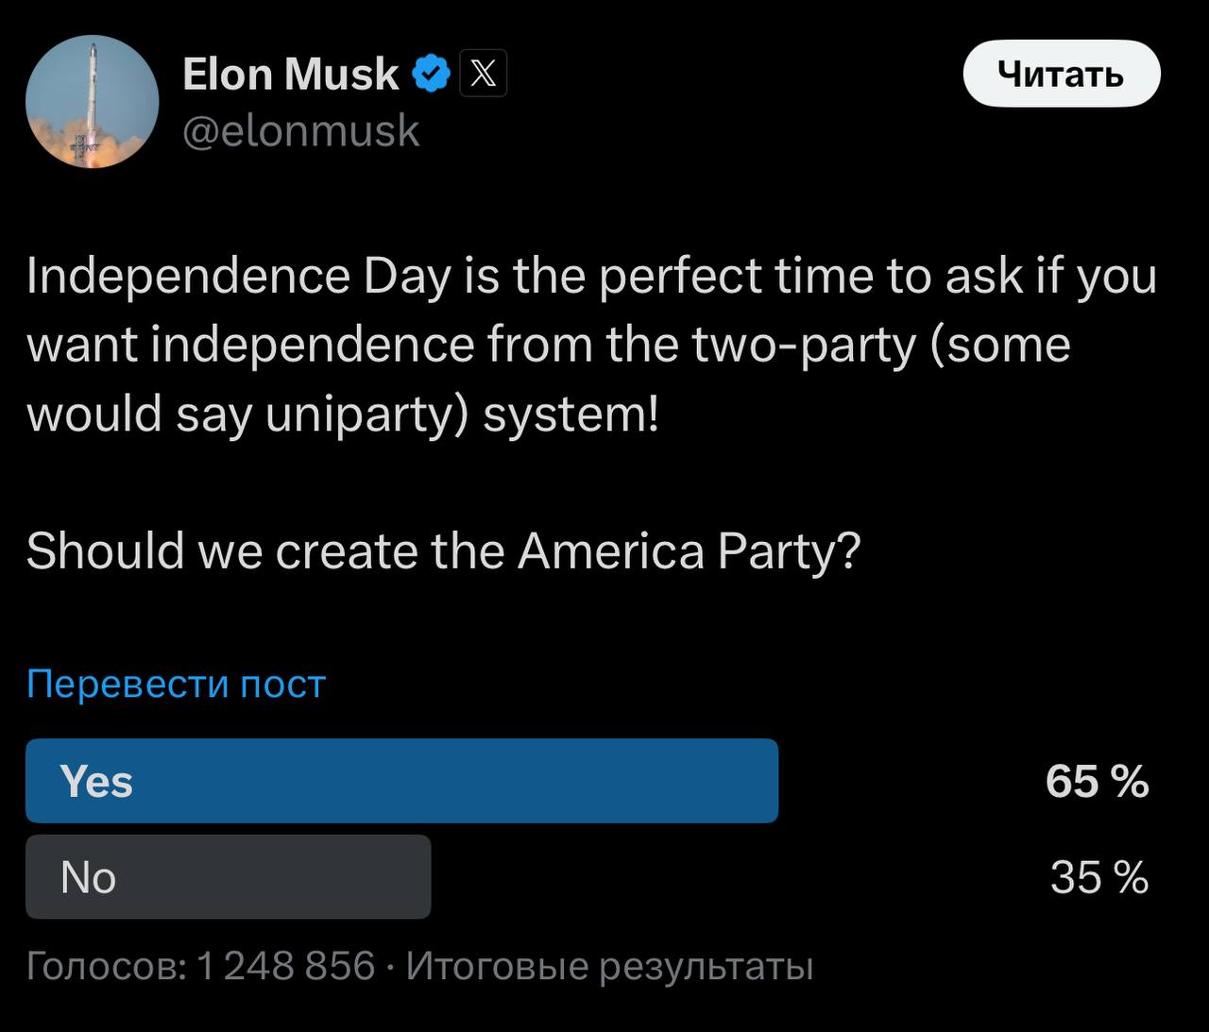
Task: Open Elon Musk's rocket profile avatar
Action: tap(92, 102)
